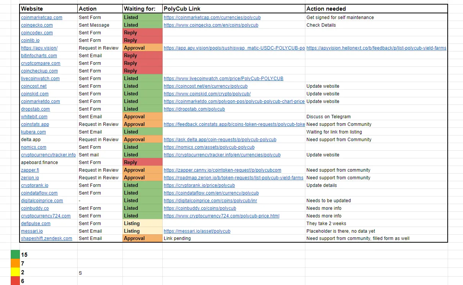Open the zerion.io link

(30, 178)
